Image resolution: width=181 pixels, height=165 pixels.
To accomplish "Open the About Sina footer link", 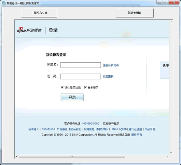I will coord(48,129).
